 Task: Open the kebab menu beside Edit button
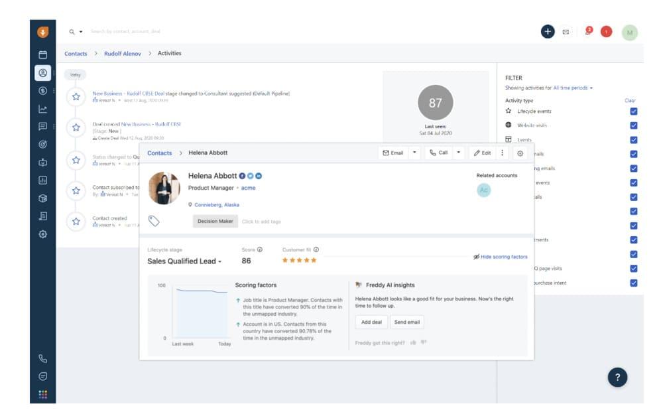pos(503,153)
